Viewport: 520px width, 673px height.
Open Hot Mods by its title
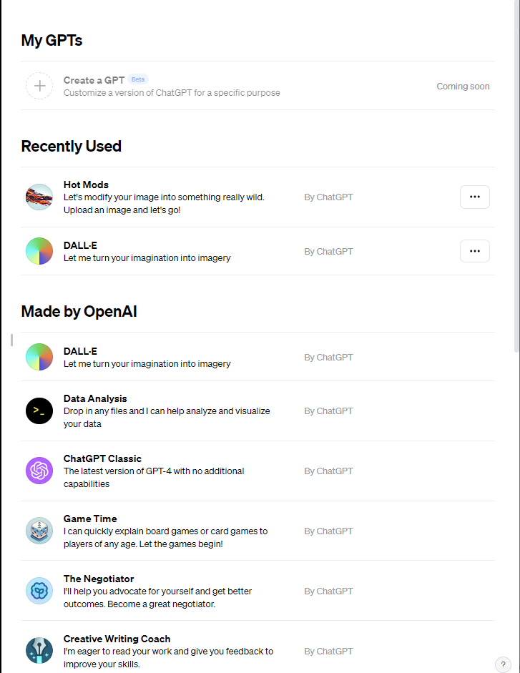pyautogui.click(x=86, y=185)
